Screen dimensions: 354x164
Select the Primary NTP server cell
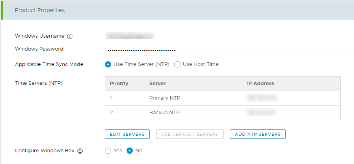pos(165,98)
